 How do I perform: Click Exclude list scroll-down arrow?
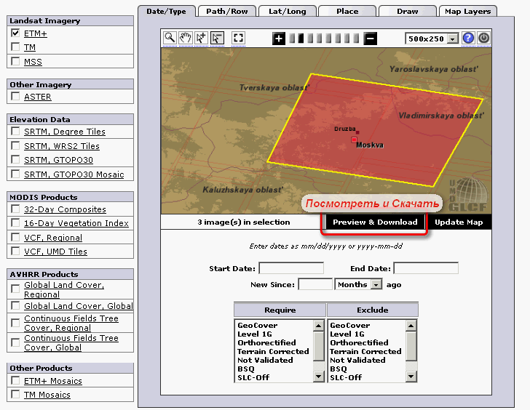click(x=411, y=377)
